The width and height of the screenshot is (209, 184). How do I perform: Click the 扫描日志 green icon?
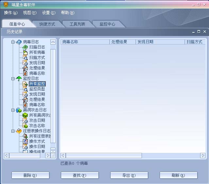pyautogui.click(x=25, y=47)
